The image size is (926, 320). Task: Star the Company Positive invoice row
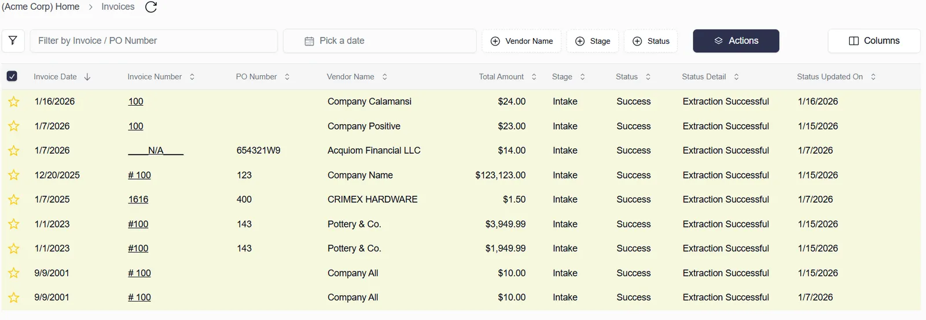pyautogui.click(x=14, y=126)
